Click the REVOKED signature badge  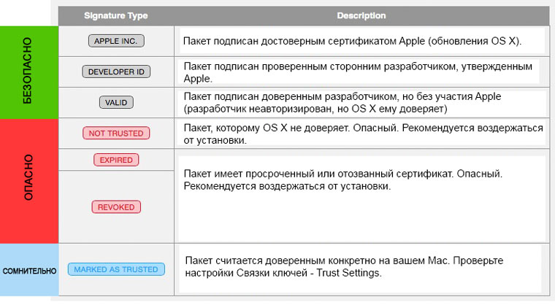coord(115,207)
